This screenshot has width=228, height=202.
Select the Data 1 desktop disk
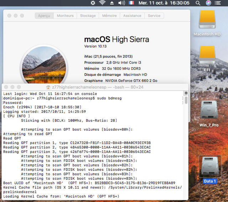210,170
